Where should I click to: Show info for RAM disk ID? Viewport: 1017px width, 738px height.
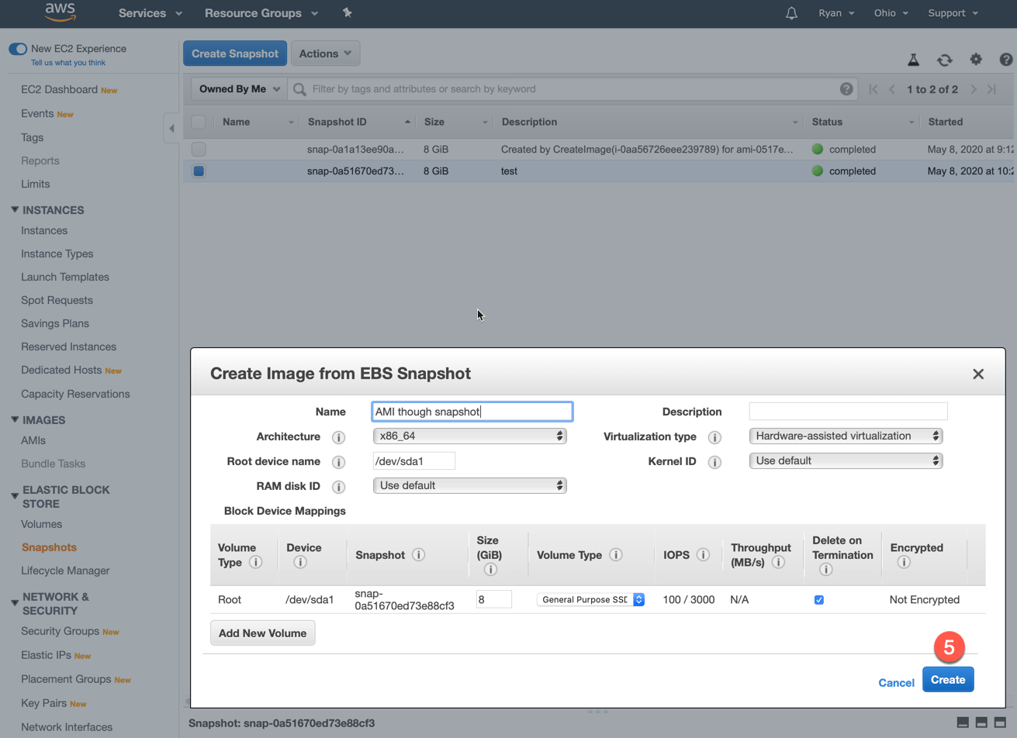[338, 487]
